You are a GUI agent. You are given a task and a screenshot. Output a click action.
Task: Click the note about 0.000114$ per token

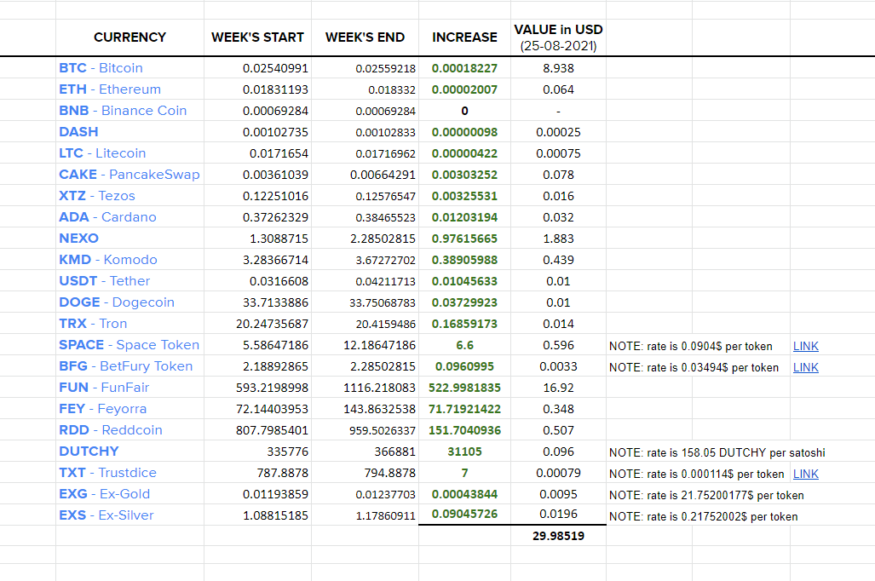pyautogui.click(x=696, y=474)
